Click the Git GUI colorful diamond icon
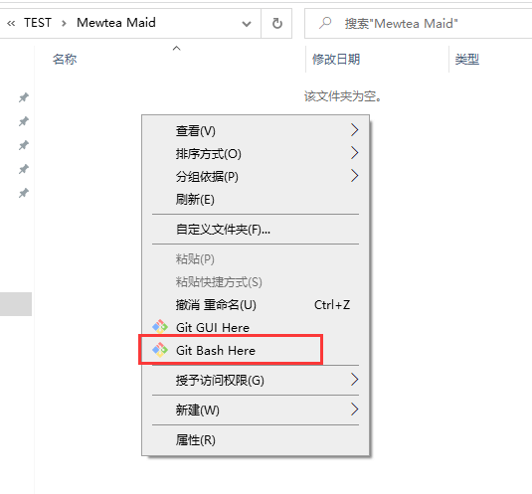Screen dimensions: 532x494 [x=160, y=327]
